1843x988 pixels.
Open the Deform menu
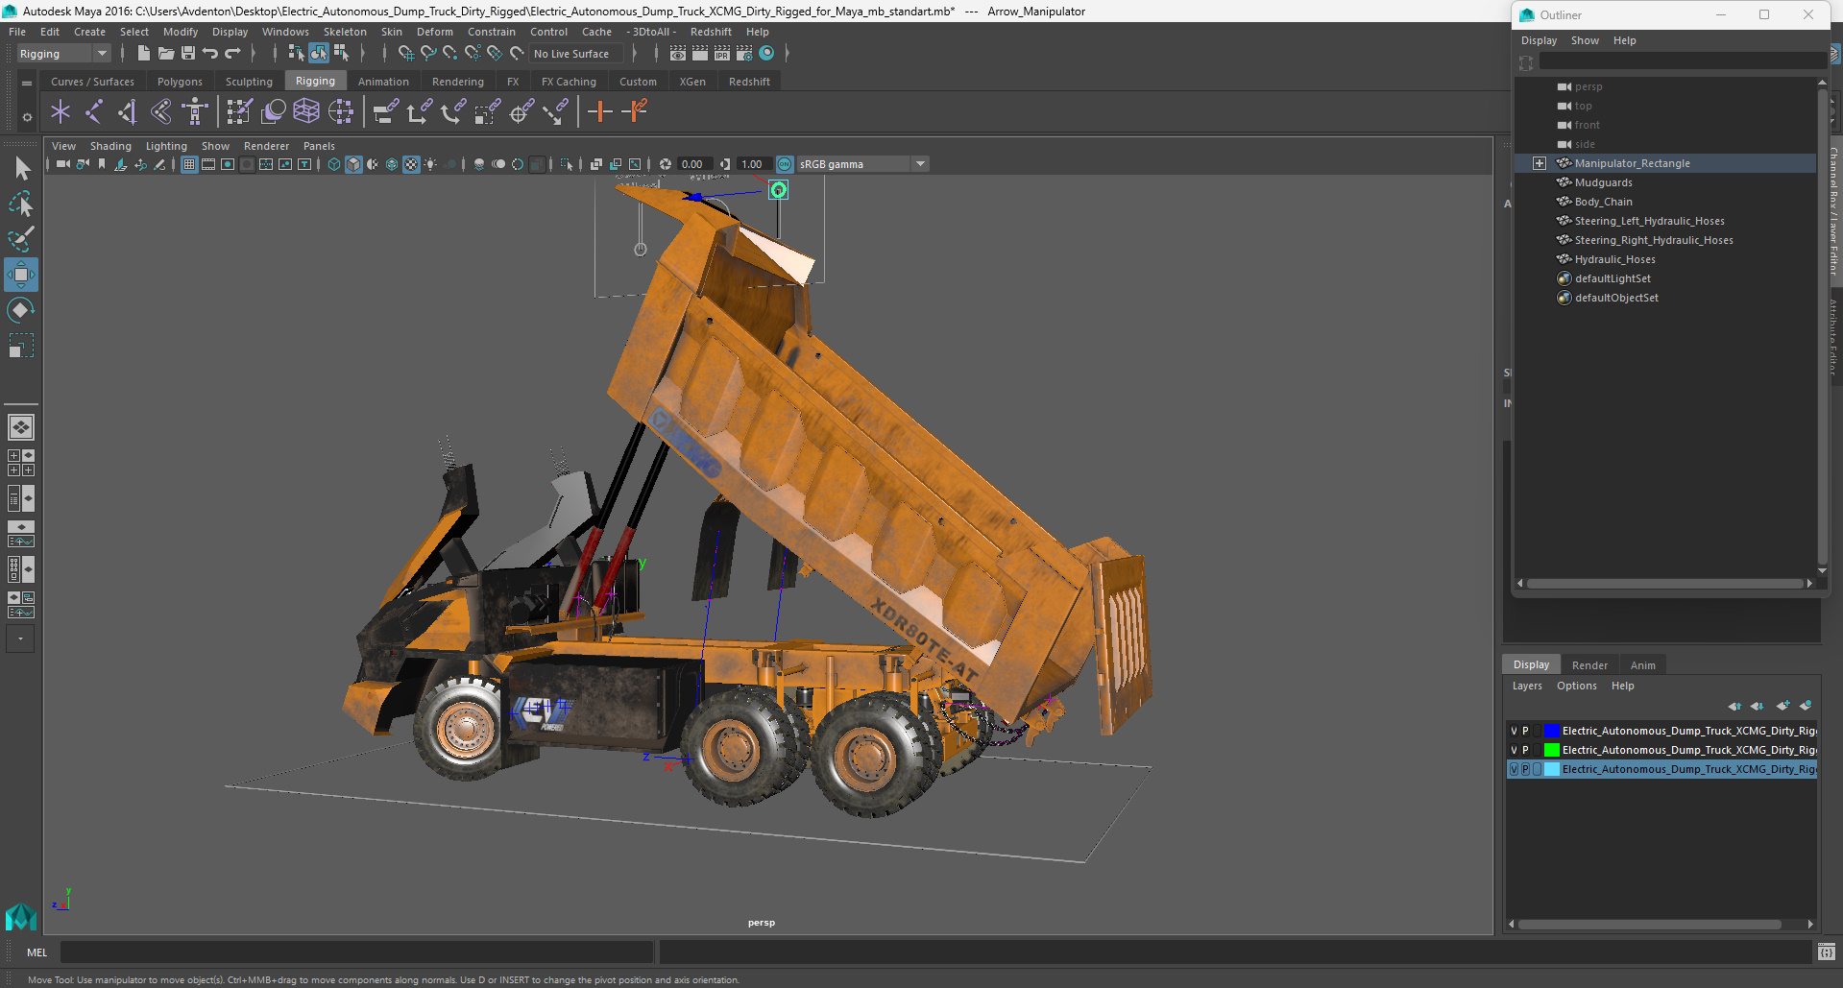click(434, 32)
